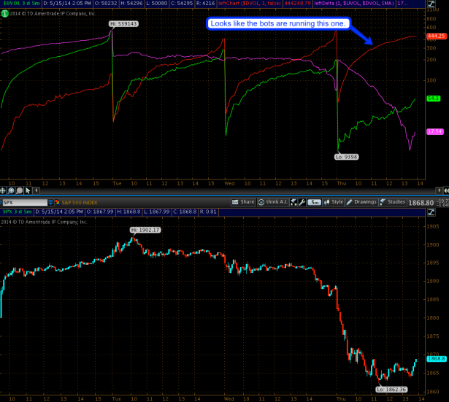The height and width of the screenshot is (402, 449).
Task: Open the Drawings menu
Action: (361, 202)
